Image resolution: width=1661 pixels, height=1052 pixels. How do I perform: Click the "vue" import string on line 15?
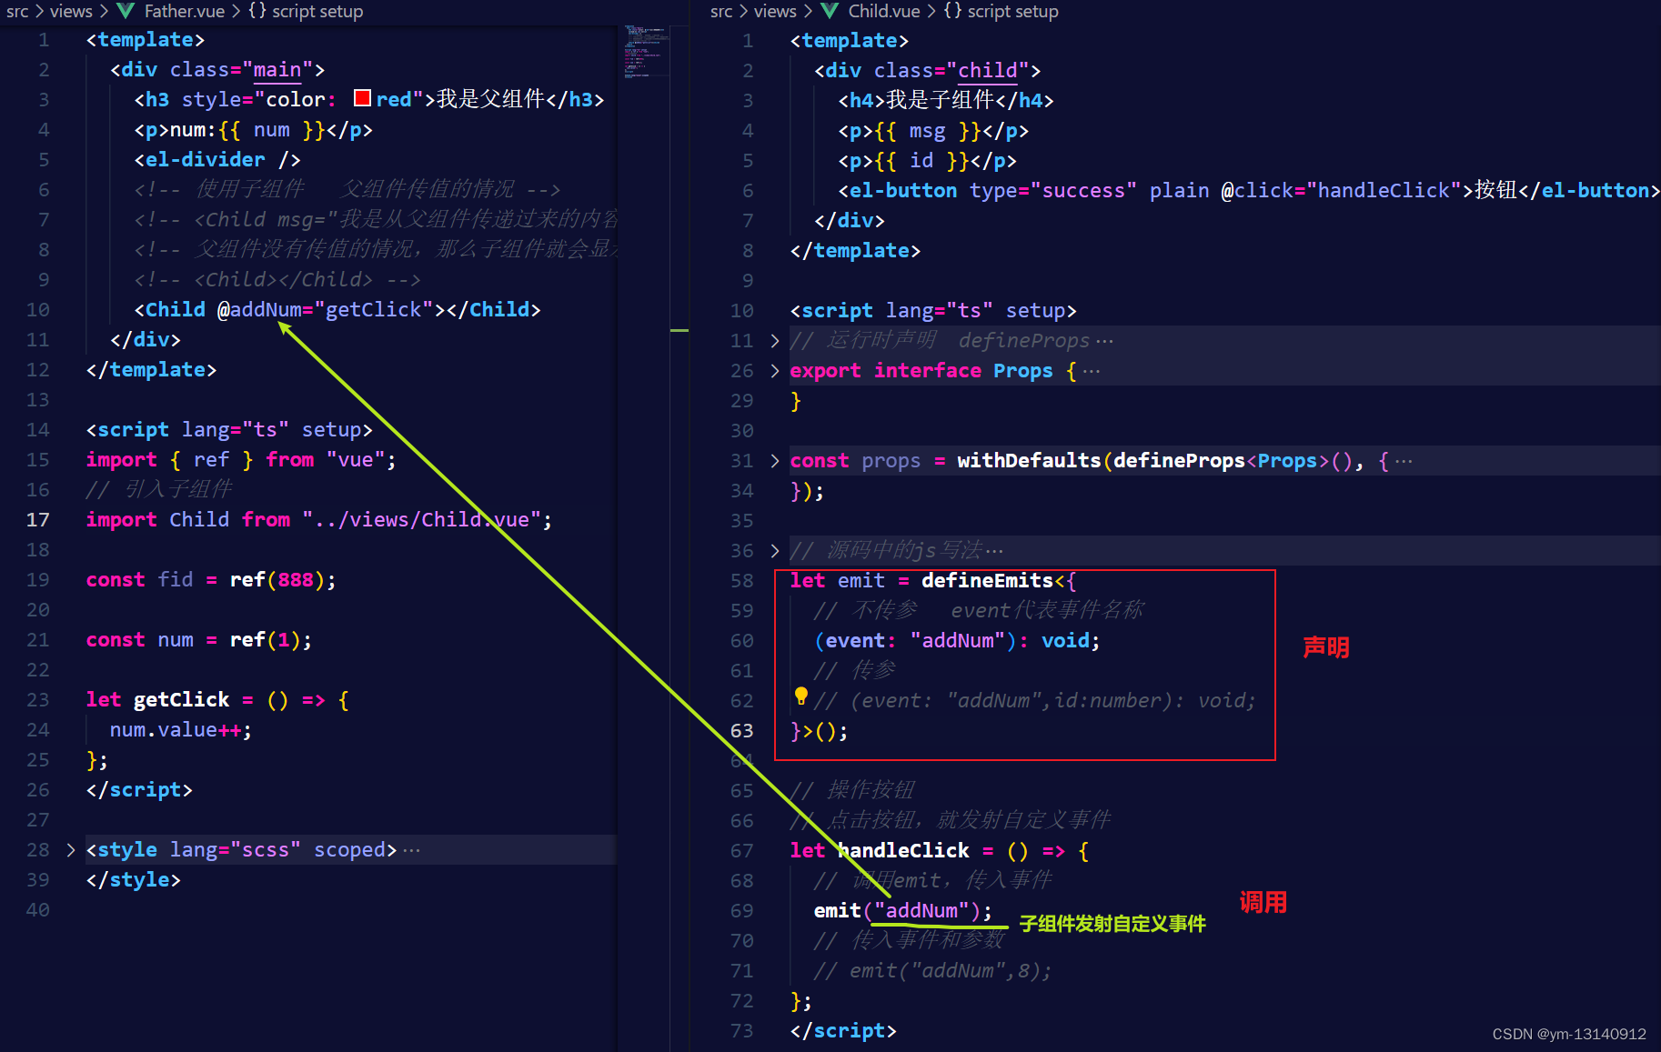(x=356, y=460)
